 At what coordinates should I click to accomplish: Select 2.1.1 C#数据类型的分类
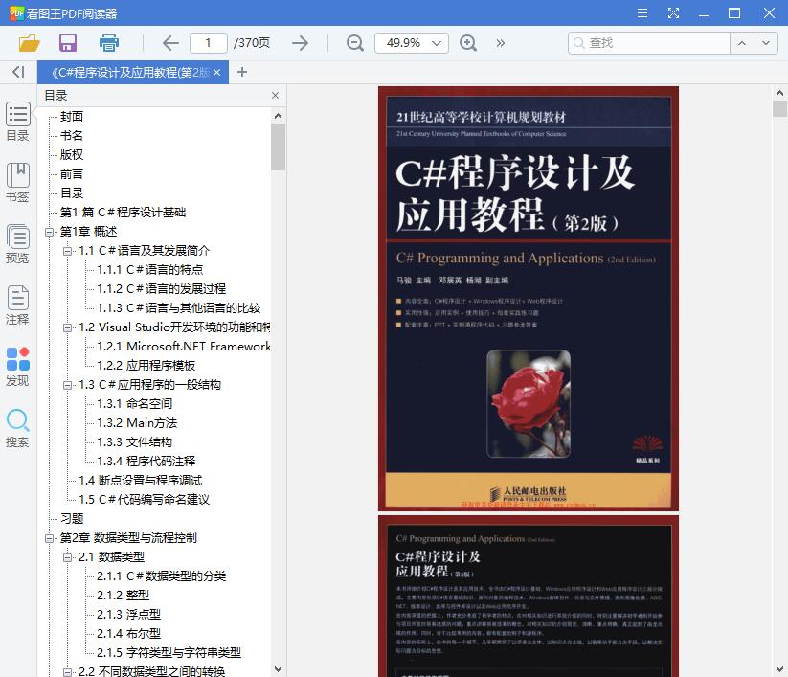[161, 576]
